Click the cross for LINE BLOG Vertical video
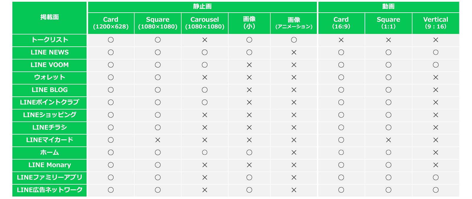This screenshot has width=472, height=199. click(436, 90)
